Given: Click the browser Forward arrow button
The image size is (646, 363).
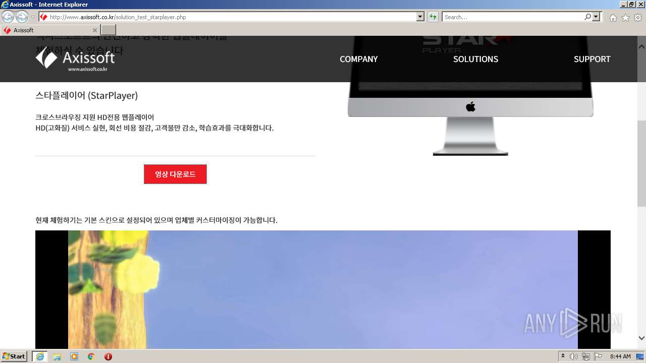Looking at the screenshot, I should coord(22,17).
